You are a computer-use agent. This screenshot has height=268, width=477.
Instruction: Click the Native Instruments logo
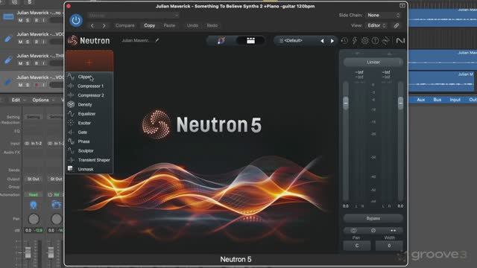pyautogui.click(x=400, y=40)
